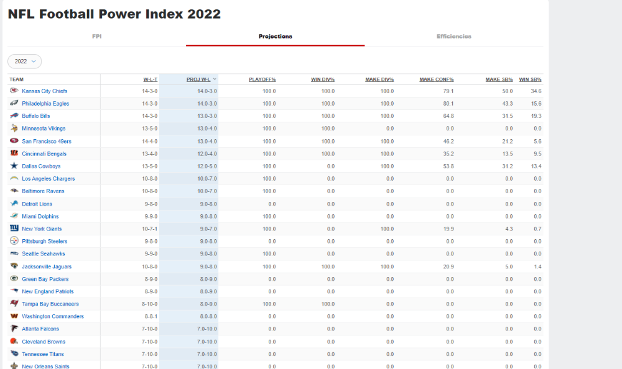Click the Chiefs 34.6 WIN SB% value

coord(536,91)
